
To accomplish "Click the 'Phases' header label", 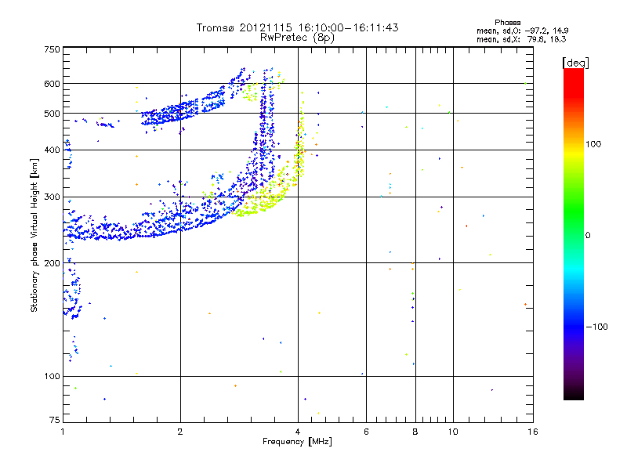I will 507,23.
